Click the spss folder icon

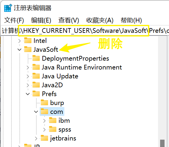[52, 129]
